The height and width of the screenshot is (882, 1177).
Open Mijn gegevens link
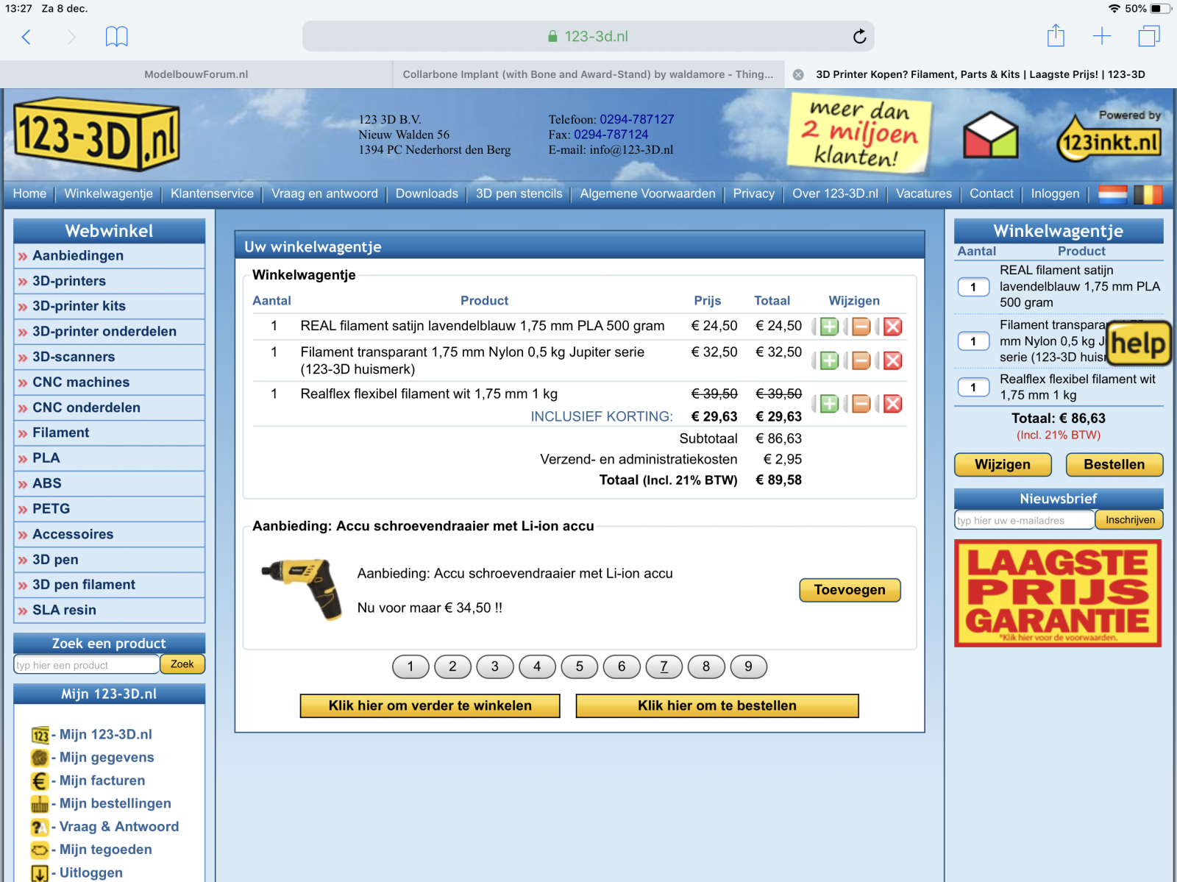pyautogui.click(x=107, y=758)
